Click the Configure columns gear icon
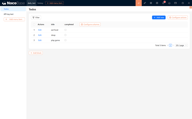The image size is (192, 119). click(x=82, y=24)
